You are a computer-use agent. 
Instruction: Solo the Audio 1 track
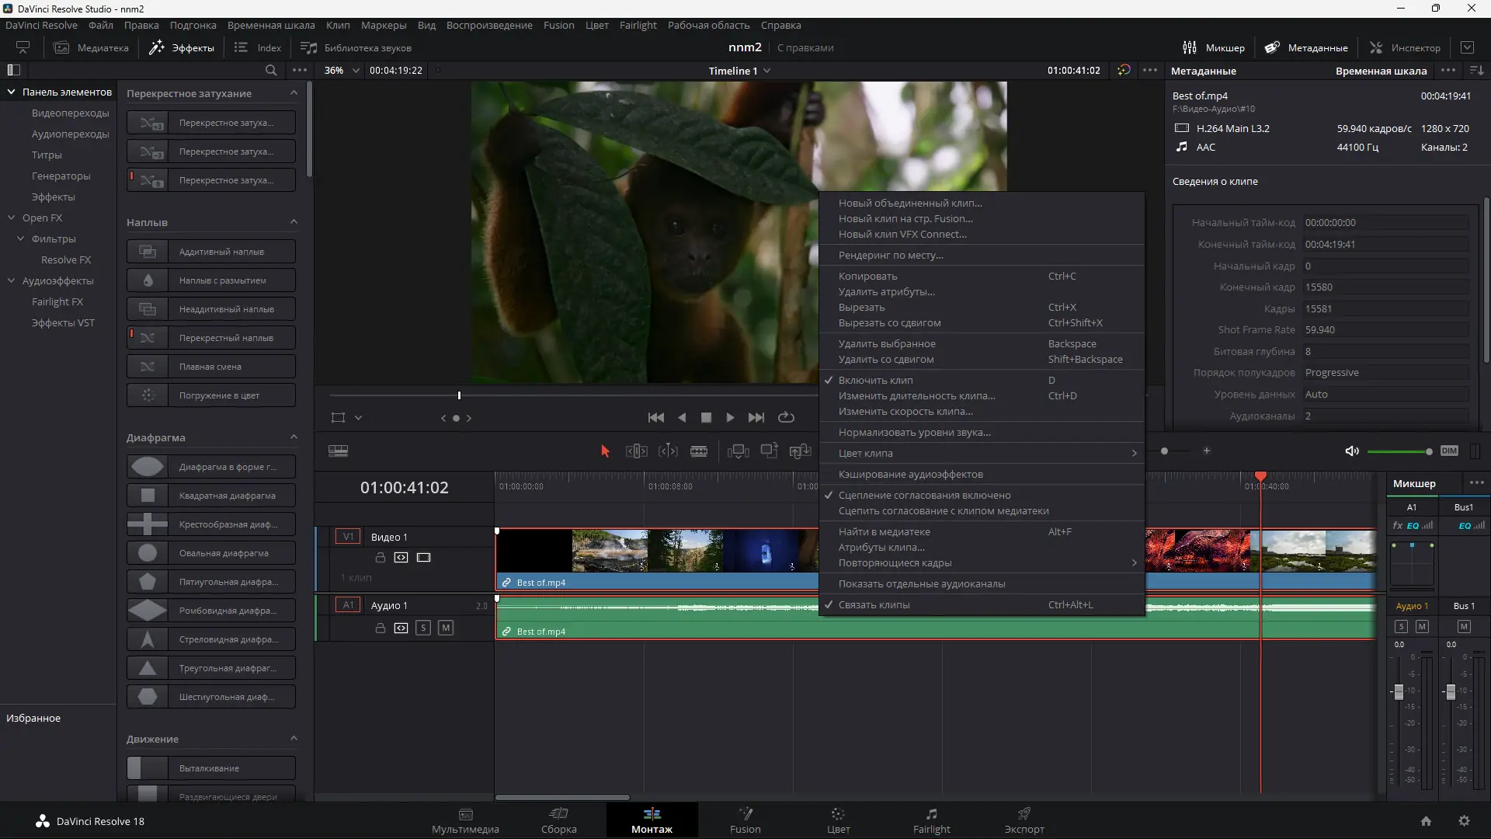423,628
